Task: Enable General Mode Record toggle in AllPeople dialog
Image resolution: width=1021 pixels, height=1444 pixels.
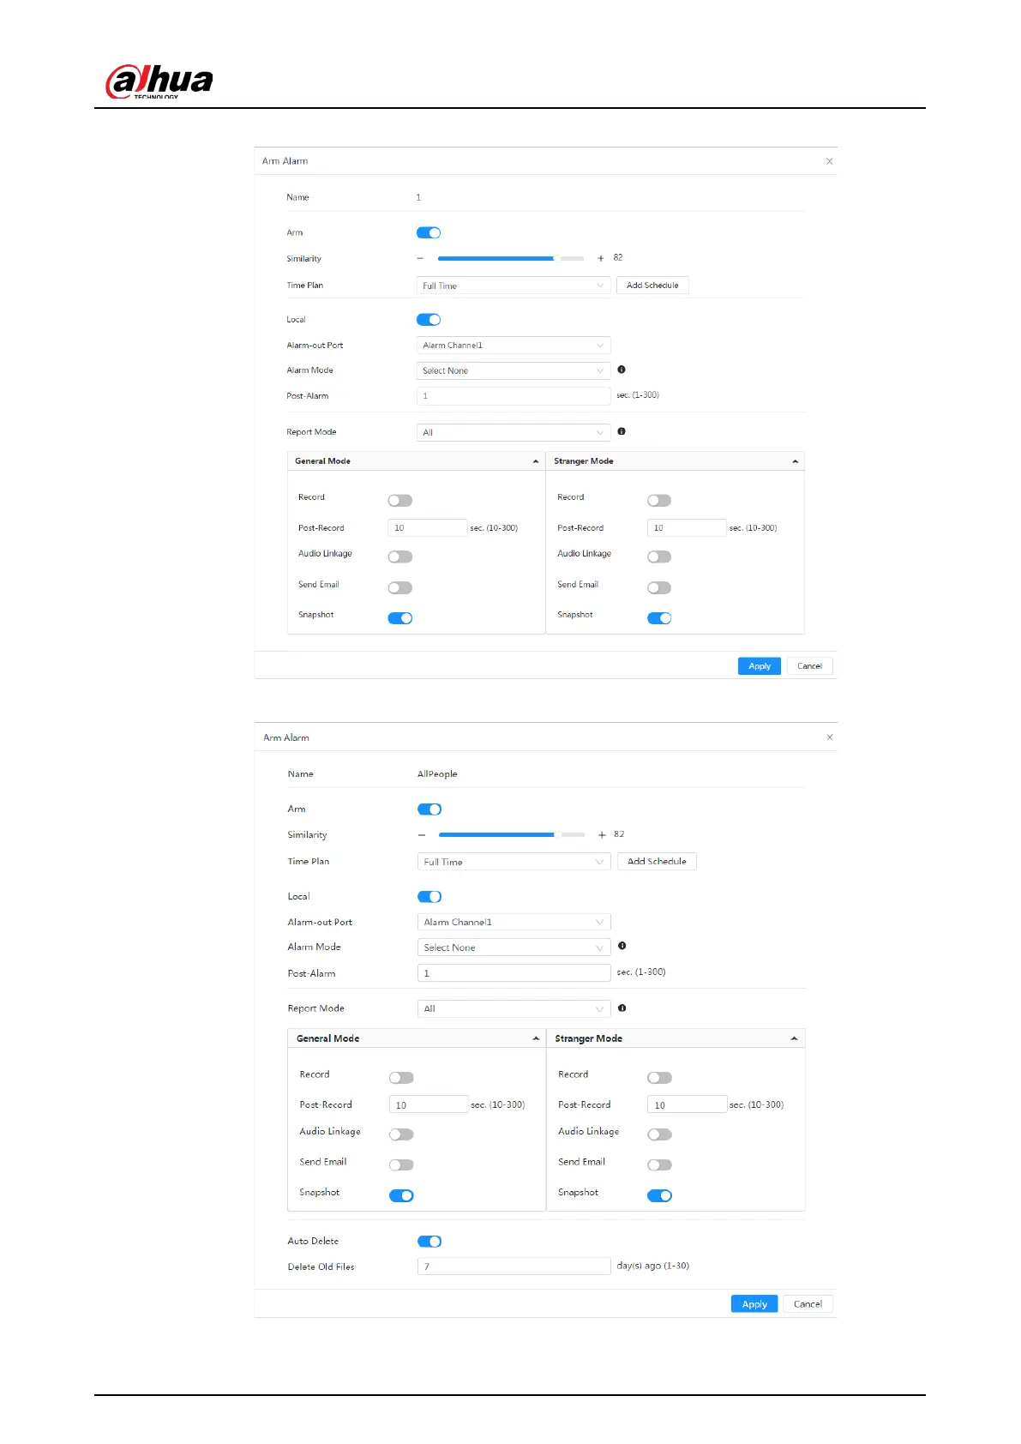Action: coord(401,1078)
